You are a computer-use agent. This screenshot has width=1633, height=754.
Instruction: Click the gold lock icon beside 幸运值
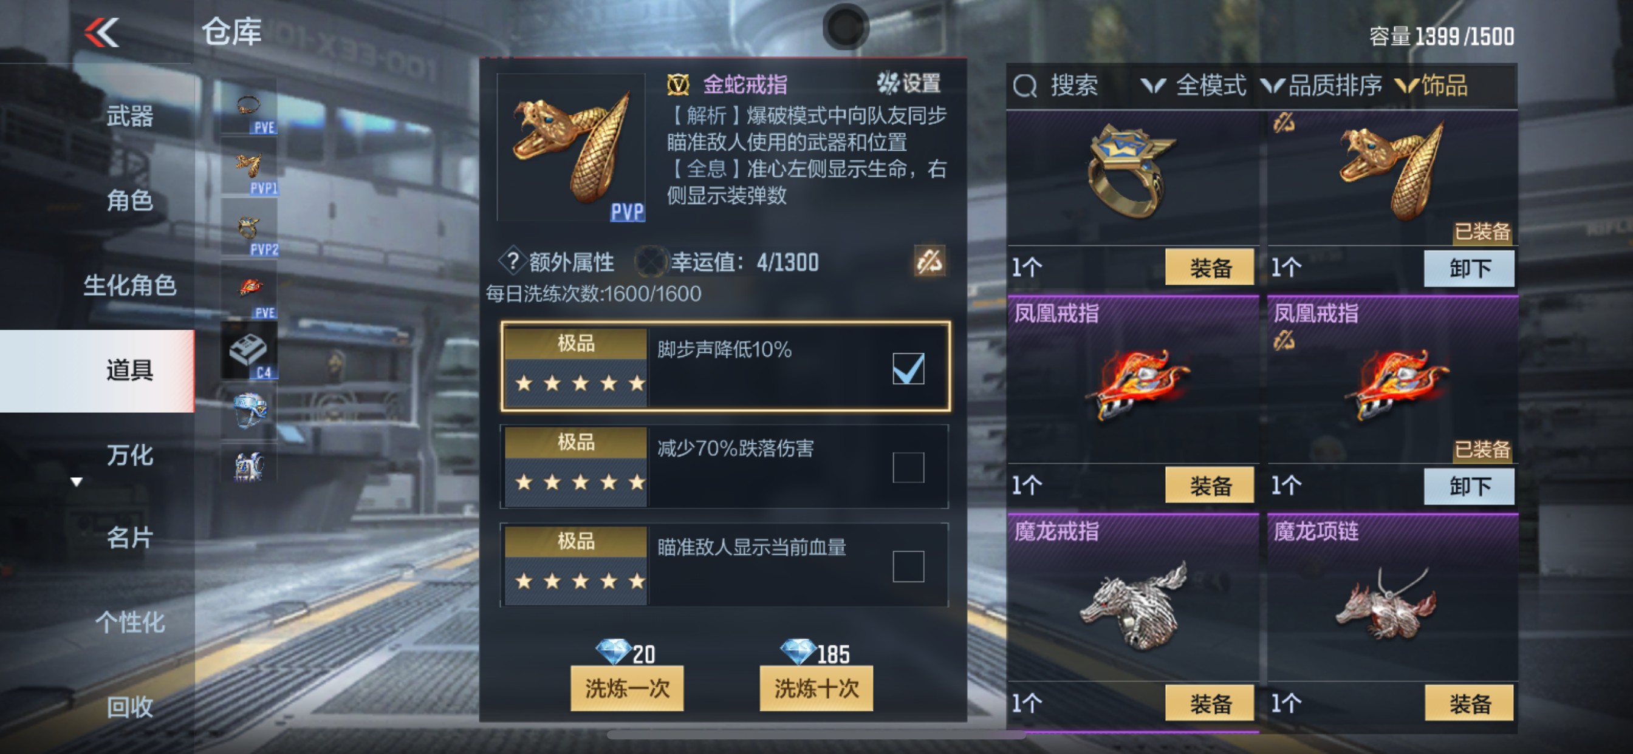[929, 261]
